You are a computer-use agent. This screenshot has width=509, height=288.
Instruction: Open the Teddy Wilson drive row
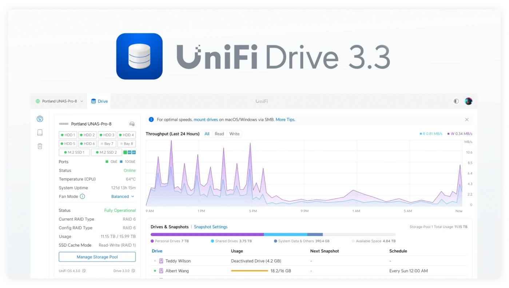pyautogui.click(x=309, y=261)
